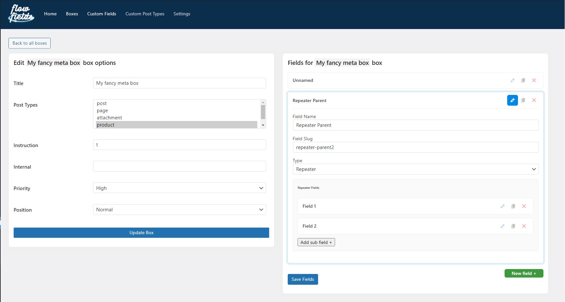Open the Position dropdown set to Normal
Screen dimensions: 565x302
click(x=179, y=210)
